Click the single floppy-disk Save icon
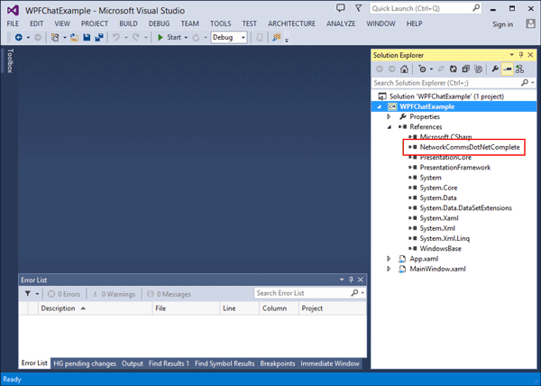Screen dimensions: 541x386 (x=87, y=37)
